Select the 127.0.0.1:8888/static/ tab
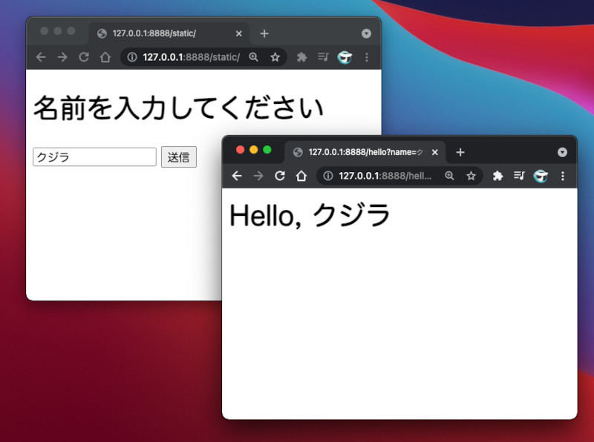The image size is (594, 442). 169,33
